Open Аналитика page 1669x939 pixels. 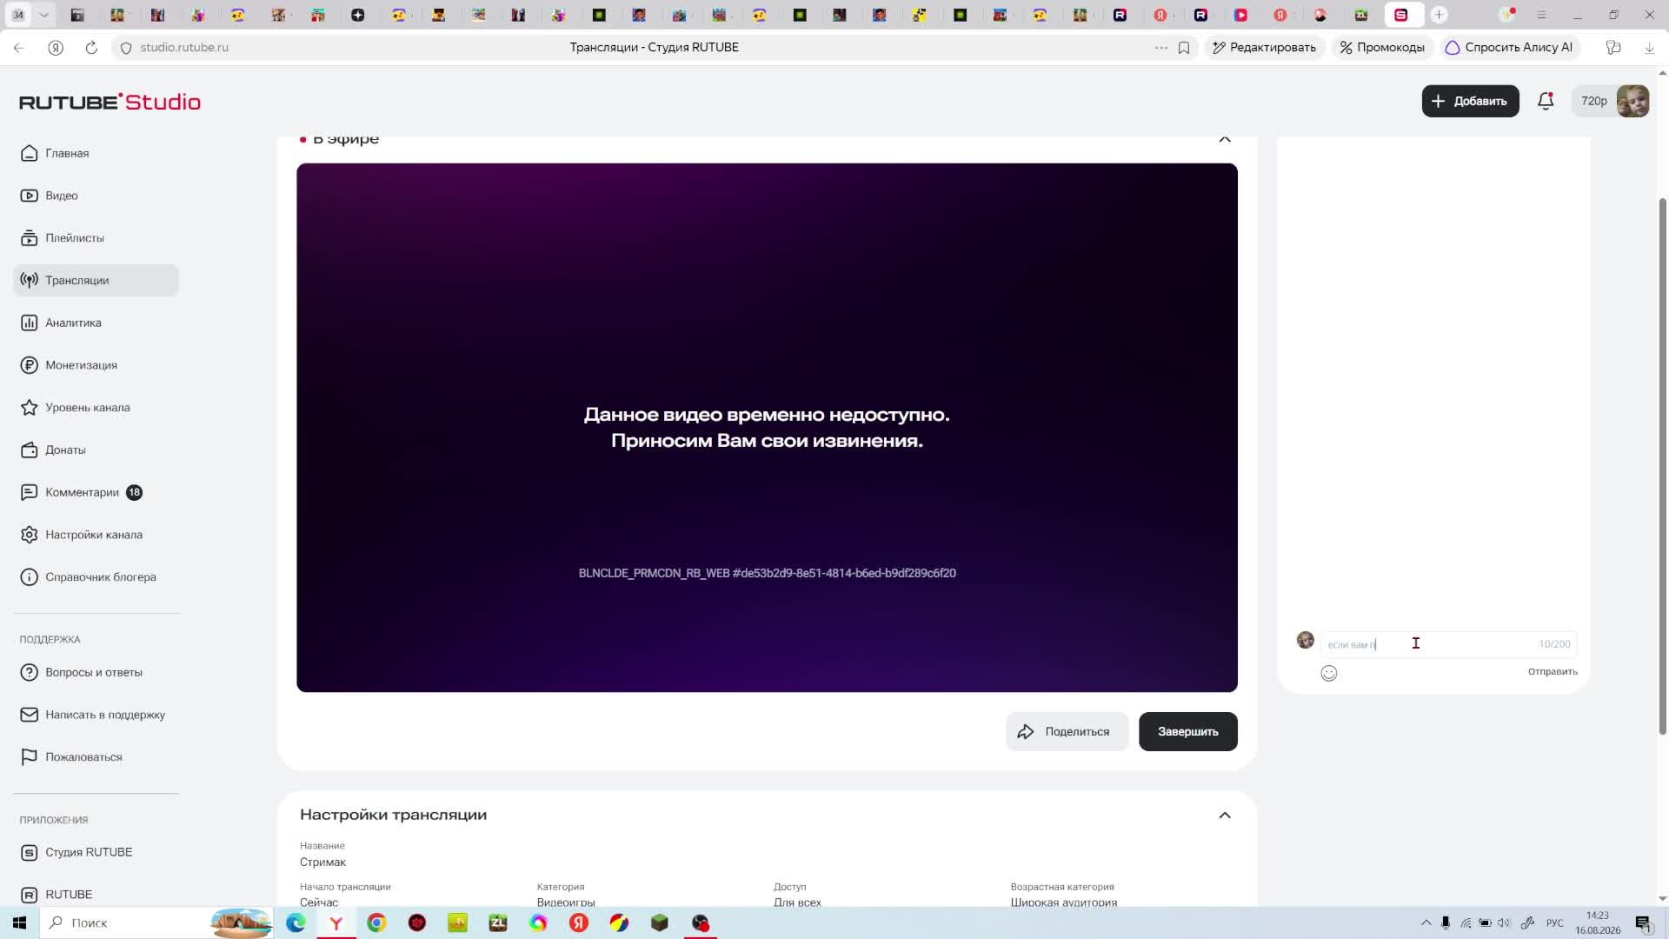click(x=96, y=323)
